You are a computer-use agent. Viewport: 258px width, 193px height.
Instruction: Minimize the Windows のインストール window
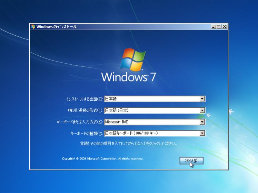click(x=214, y=27)
